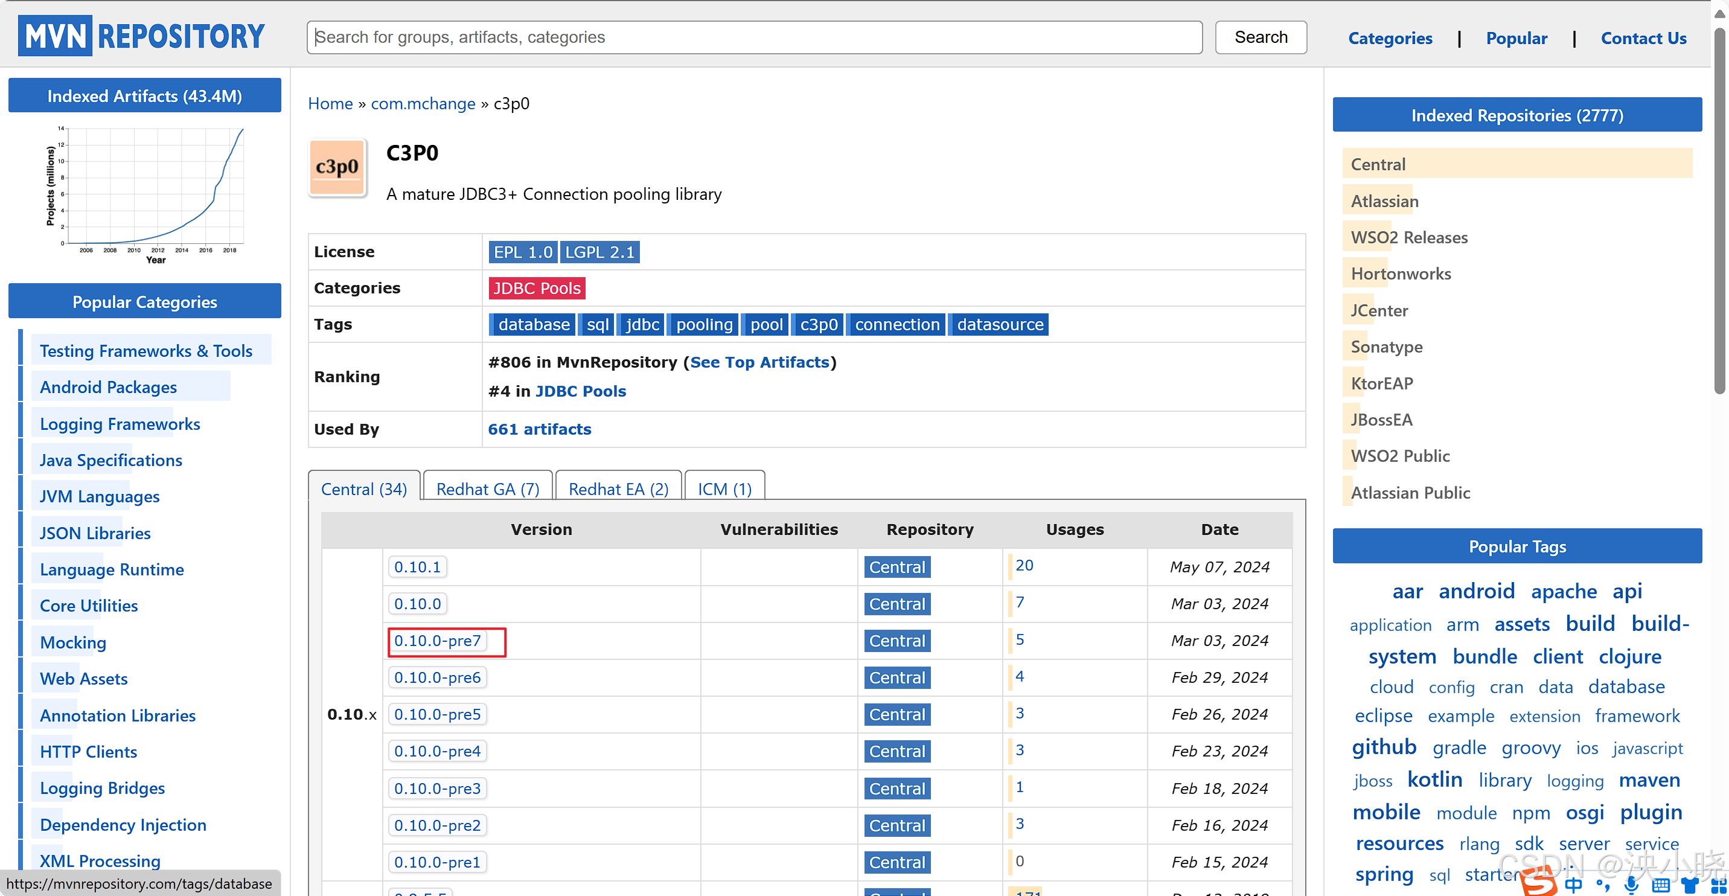Select the Redhat EA (2) tab

tap(618, 488)
